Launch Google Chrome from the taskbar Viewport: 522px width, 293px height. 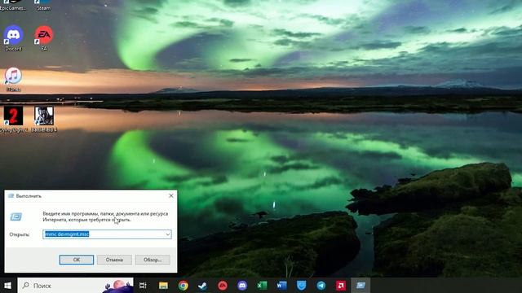pos(183,286)
